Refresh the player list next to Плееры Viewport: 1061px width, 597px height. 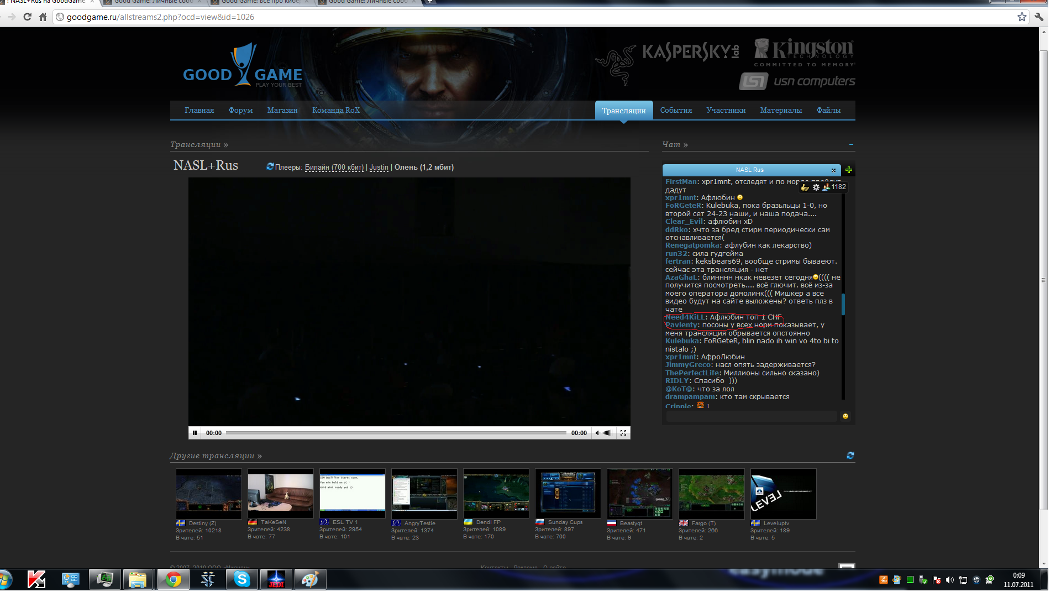point(270,166)
